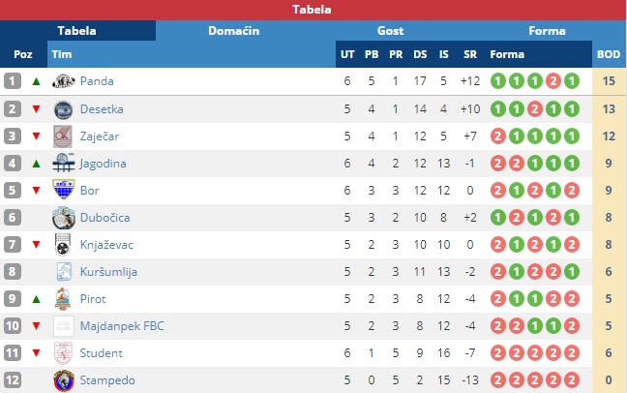Viewport: 627px width, 393px height.
Task: Click the Bor shield logo
Action: [x=64, y=190]
